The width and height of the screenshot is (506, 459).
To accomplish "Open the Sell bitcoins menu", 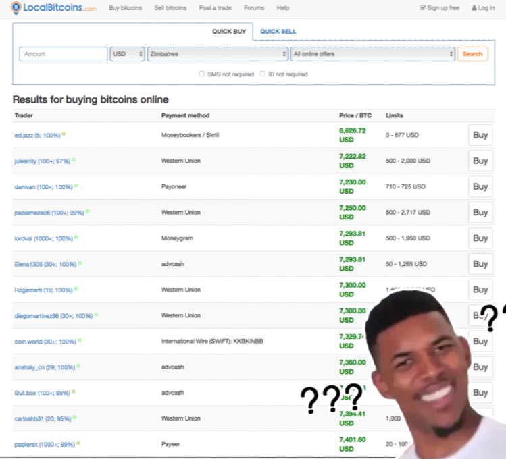I will tap(170, 8).
